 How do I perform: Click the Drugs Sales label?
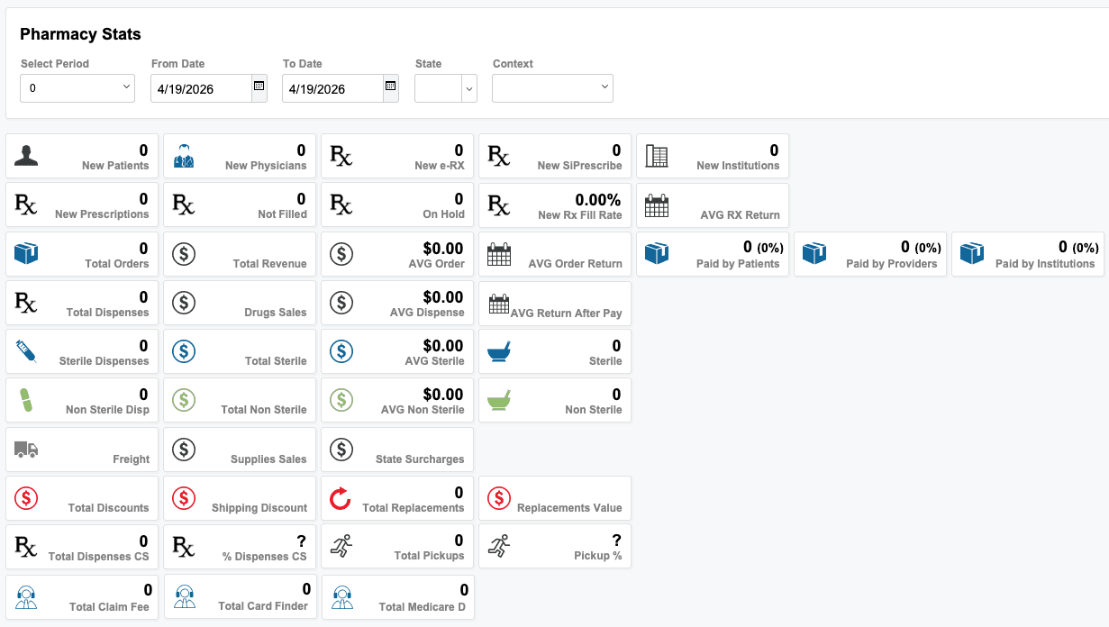click(276, 313)
